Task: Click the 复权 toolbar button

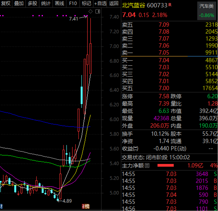Action: pos(6,3)
